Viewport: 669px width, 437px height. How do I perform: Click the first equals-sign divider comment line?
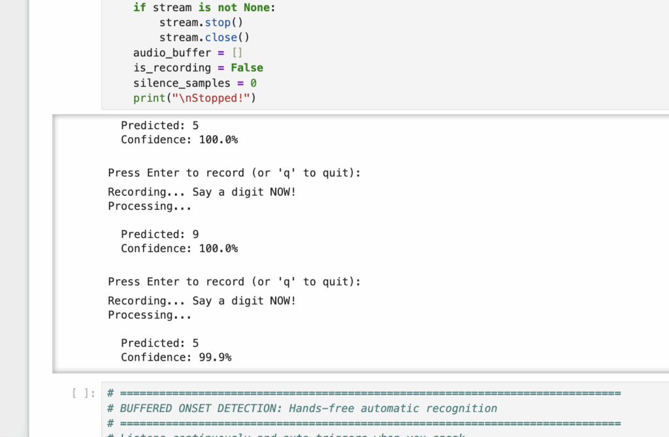point(363,393)
